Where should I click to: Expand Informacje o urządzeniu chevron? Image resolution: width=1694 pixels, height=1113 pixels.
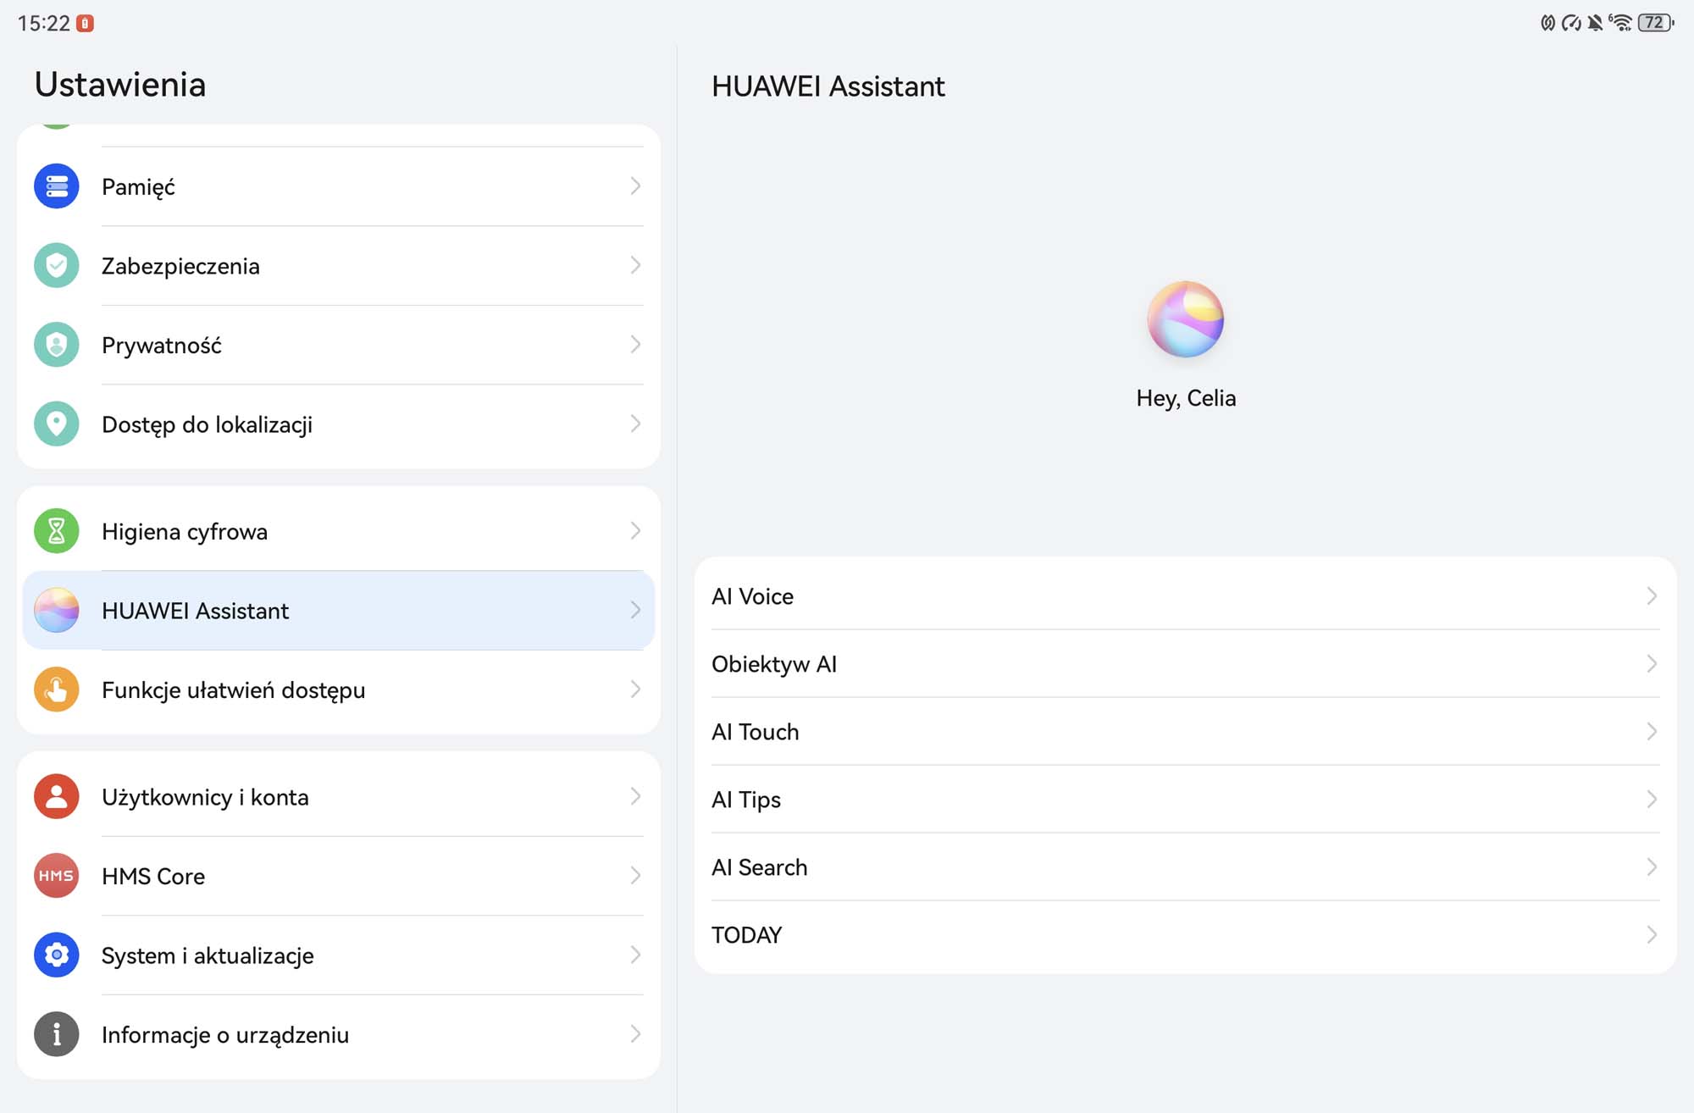click(x=635, y=1034)
